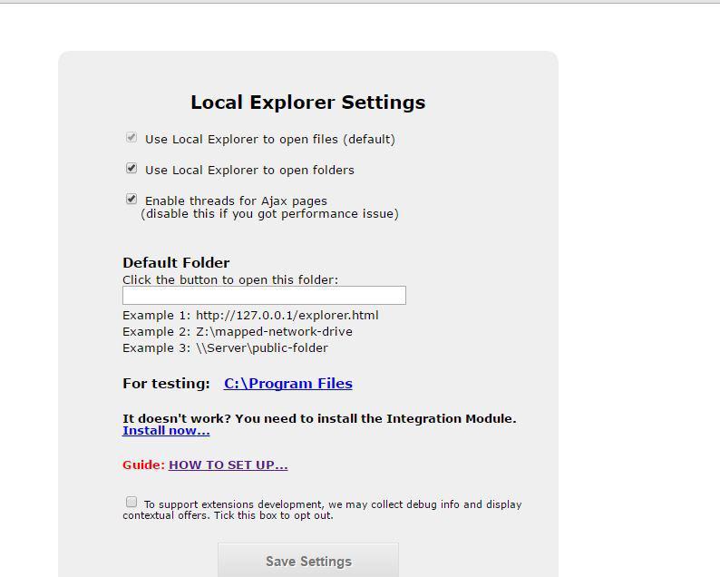Image resolution: width=720 pixels, height=577 pixels.
Task: Select the 'Local Explorer Settings' heading text
Action: 307,102
